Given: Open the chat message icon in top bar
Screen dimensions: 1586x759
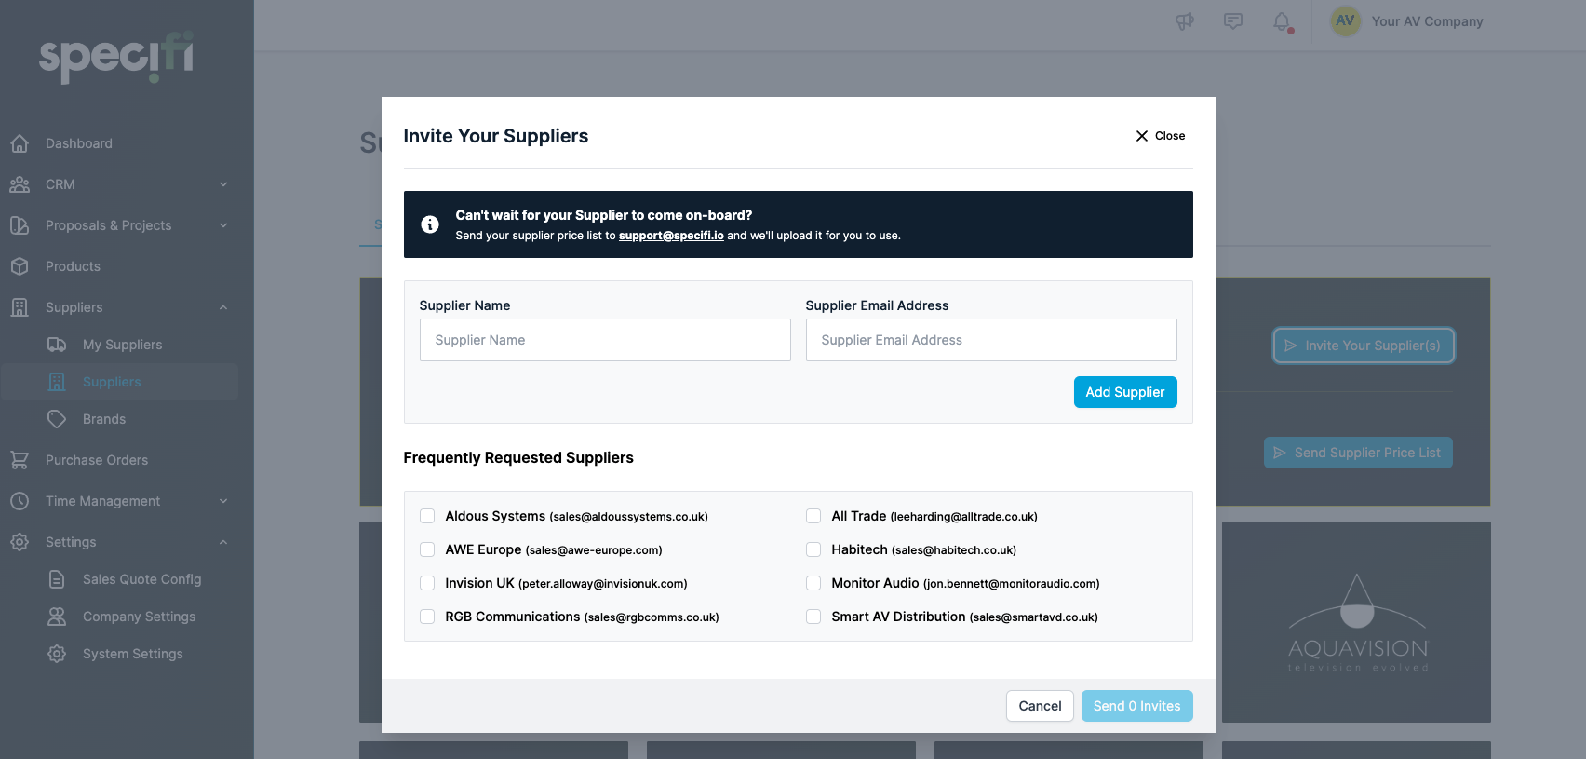Looking at the screenshot, I should [x=1233, y=21].
